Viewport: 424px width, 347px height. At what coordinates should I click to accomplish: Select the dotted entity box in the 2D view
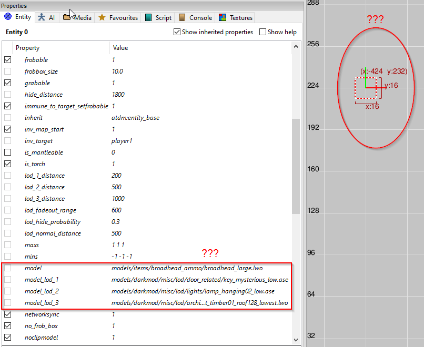pos(365,88)
